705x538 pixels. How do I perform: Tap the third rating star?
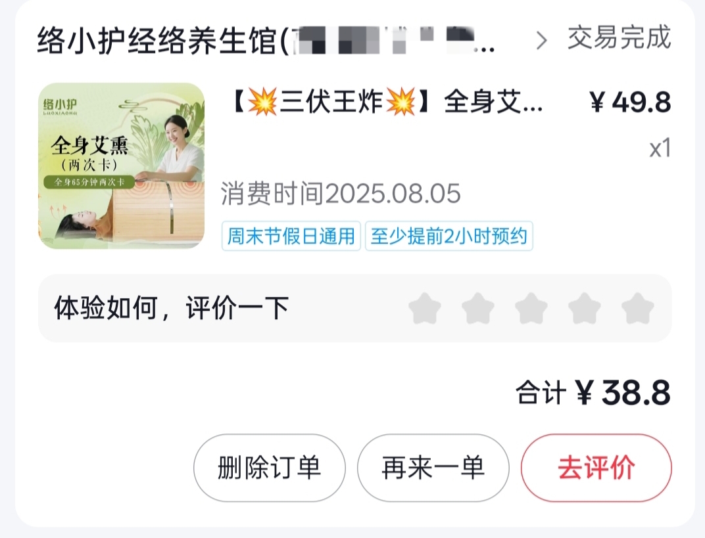tap(531, 308)
